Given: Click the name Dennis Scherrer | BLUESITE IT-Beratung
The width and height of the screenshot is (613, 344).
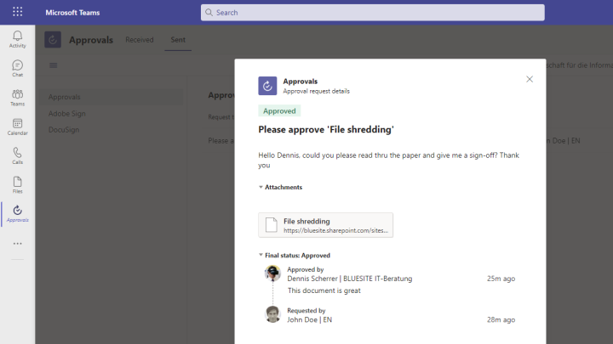Looking at the screenshot, I should [x=350, y=279].
